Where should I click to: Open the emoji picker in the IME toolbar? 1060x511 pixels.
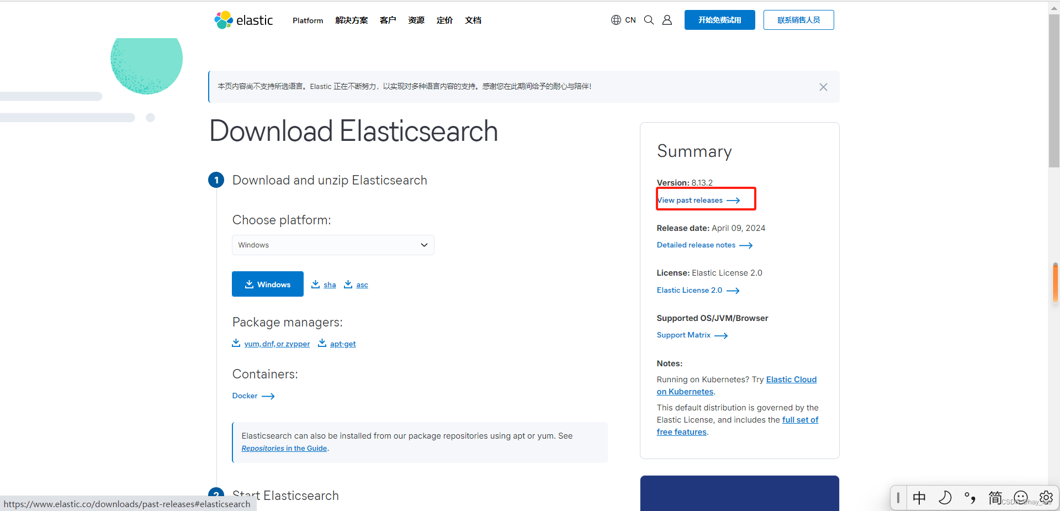[x=1020, y=498]
